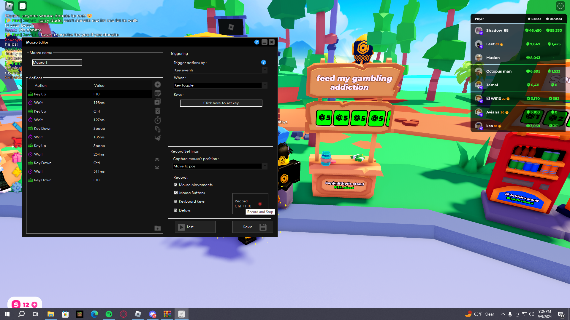Image resolution: width=570 pixels, height=320 pixels.
Task: Uncheck the Mouse Movements checkbox
Action: pyautogui.click(x=176, y=185)
